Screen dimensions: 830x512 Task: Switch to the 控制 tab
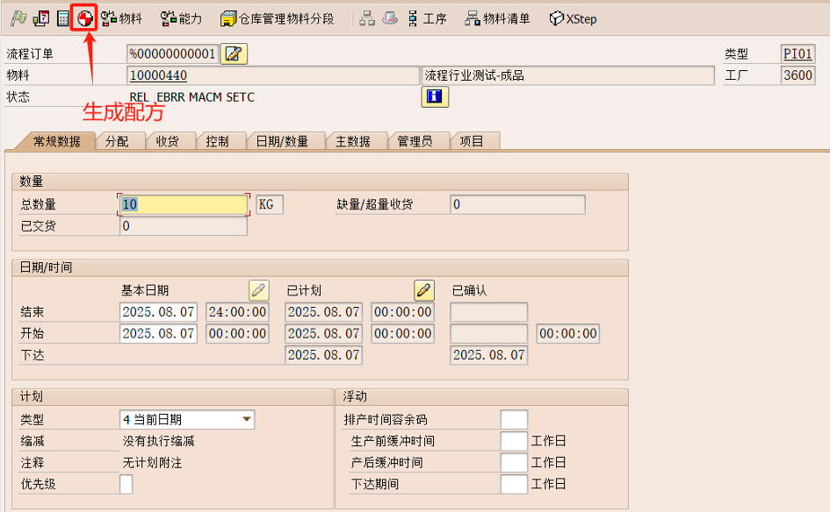pyautogui.click(x=217, y=141)
